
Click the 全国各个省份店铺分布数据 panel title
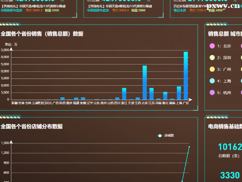(x=32, y=126)
